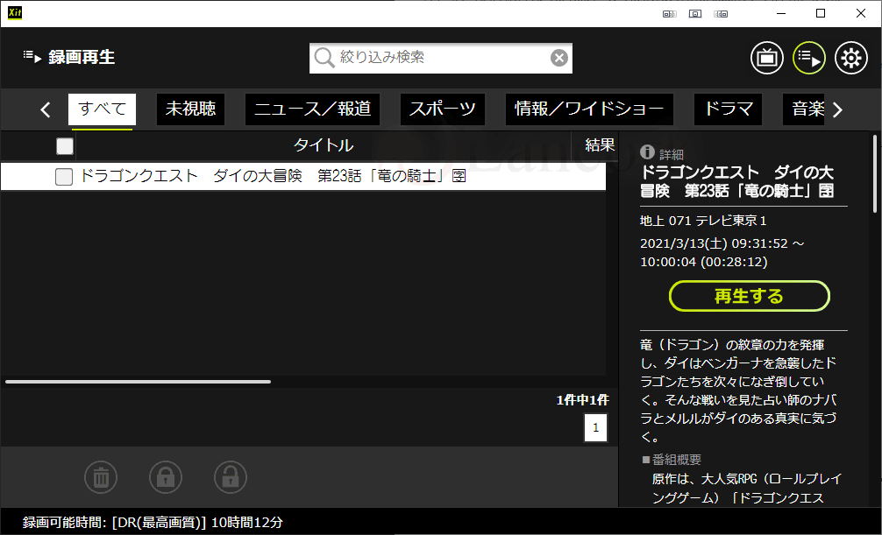Image resolution: width=882 pixels, height=535 pixels.
Task: Switch to third window size mode icon
Action: pyautogui.click(x=721, y=13)
